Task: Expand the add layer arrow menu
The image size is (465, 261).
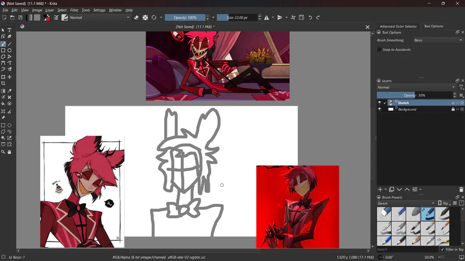Action: [385, 189]
